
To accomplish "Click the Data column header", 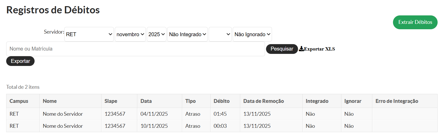I will 146,101.
